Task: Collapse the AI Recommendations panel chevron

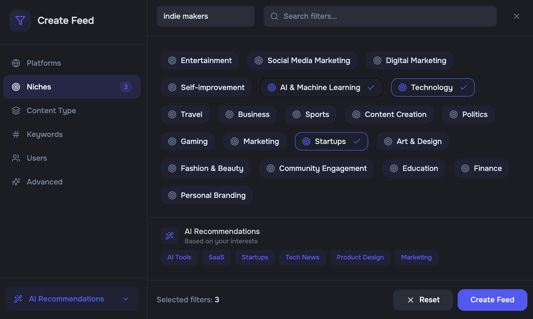Action: point(126,299)
